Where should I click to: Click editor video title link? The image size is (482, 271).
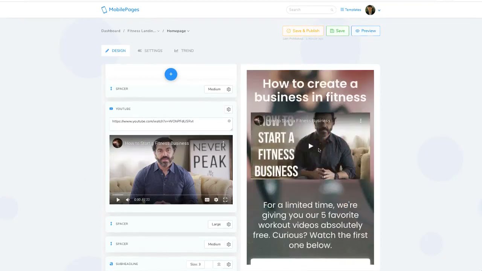pos(157,143)
